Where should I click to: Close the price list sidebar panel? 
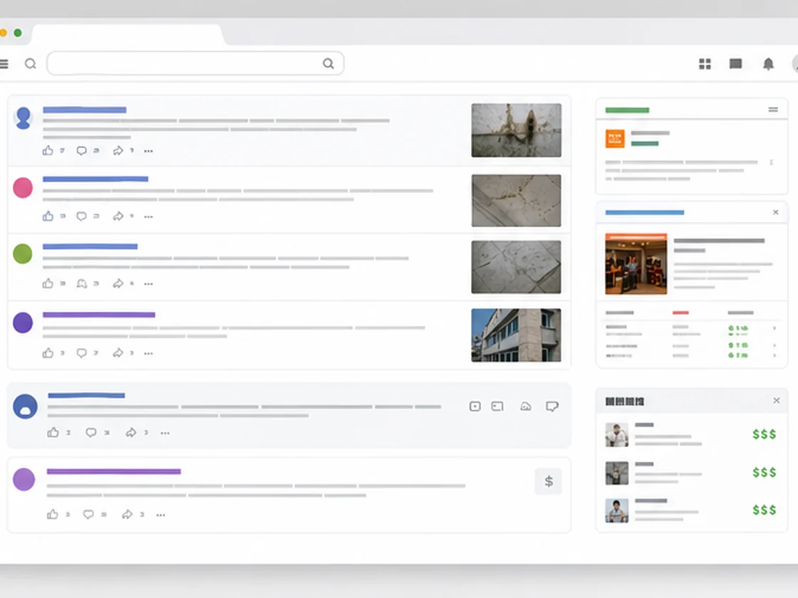point(777,401)
